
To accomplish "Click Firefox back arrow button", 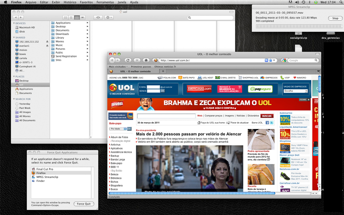I will (112, 60).
